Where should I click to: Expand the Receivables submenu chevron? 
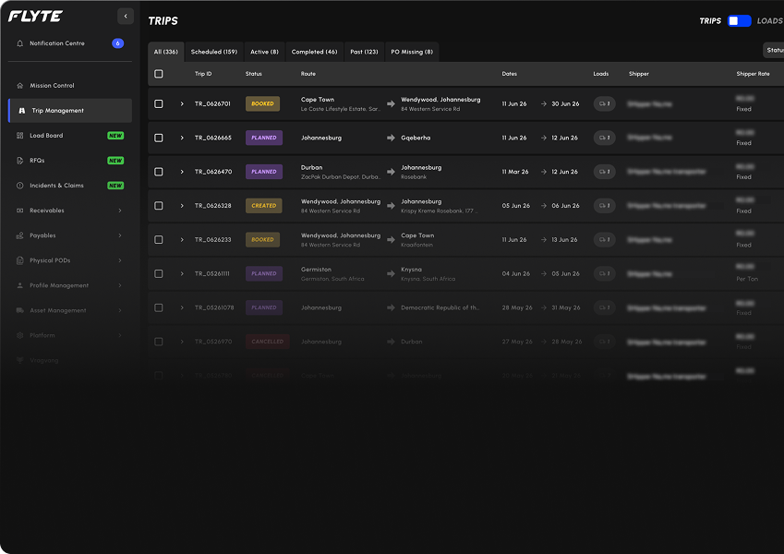(120, 211)
